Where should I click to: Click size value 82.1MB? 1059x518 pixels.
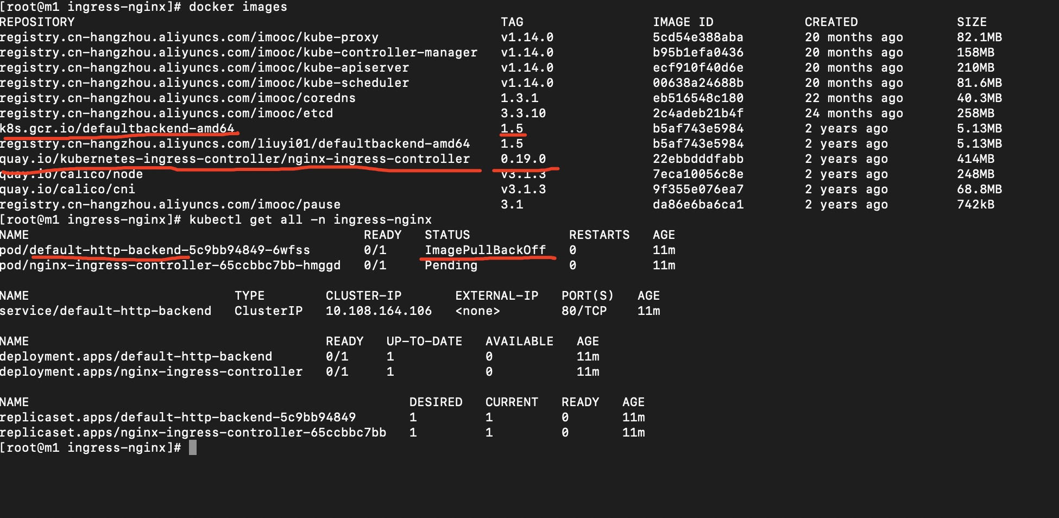point(979,37)
